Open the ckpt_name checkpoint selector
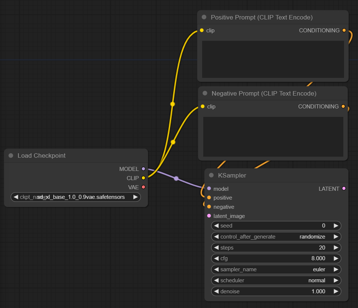Viewport: 358px width, 308px height. coord(76,197)
